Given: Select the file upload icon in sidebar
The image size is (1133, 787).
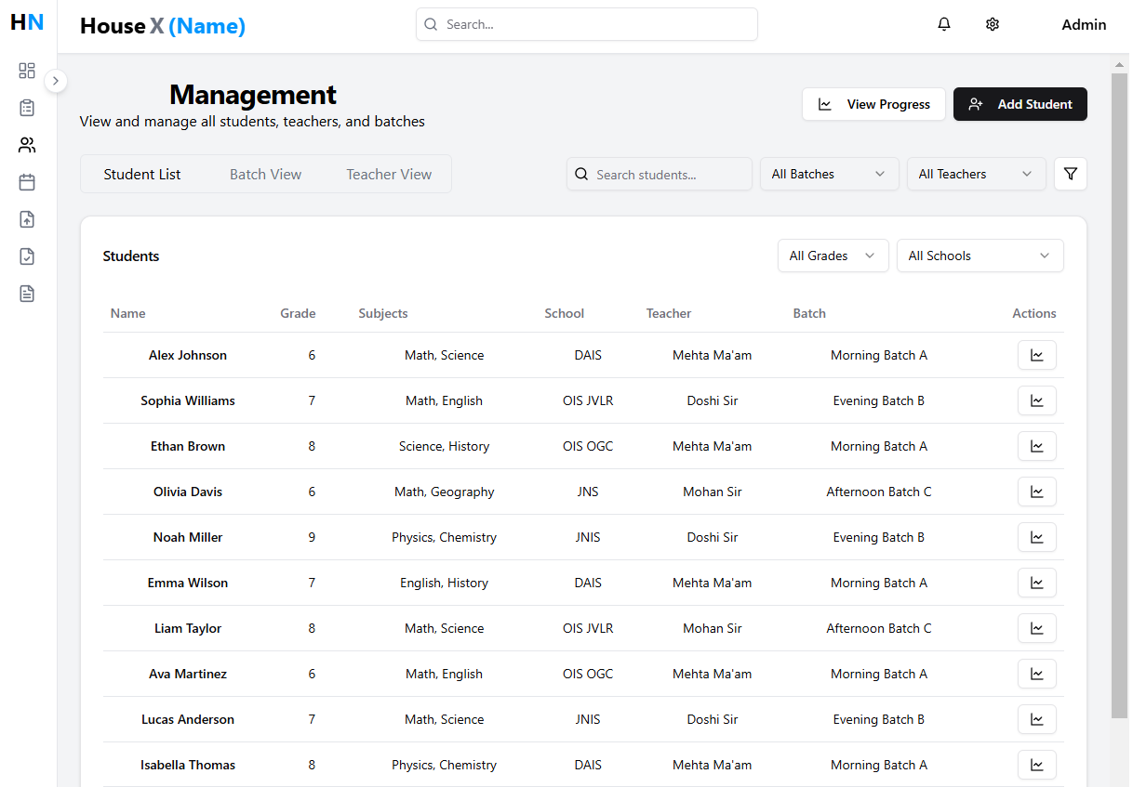Looking at the screenshot, I should pos(26,218).
